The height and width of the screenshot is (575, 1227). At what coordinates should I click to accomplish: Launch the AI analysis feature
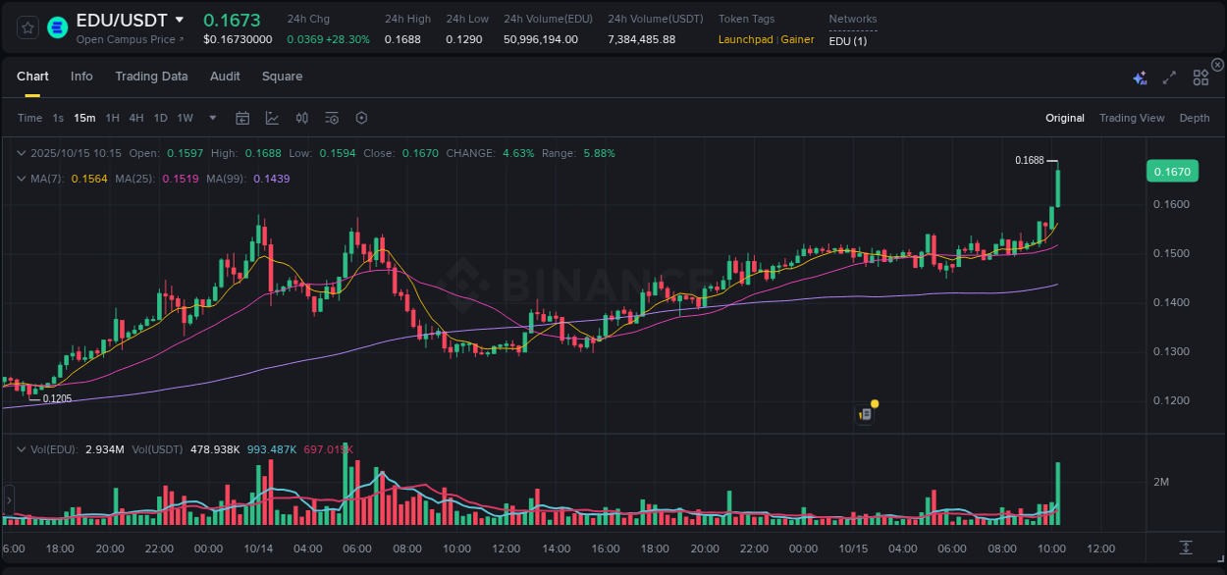tap(1140, 77)
